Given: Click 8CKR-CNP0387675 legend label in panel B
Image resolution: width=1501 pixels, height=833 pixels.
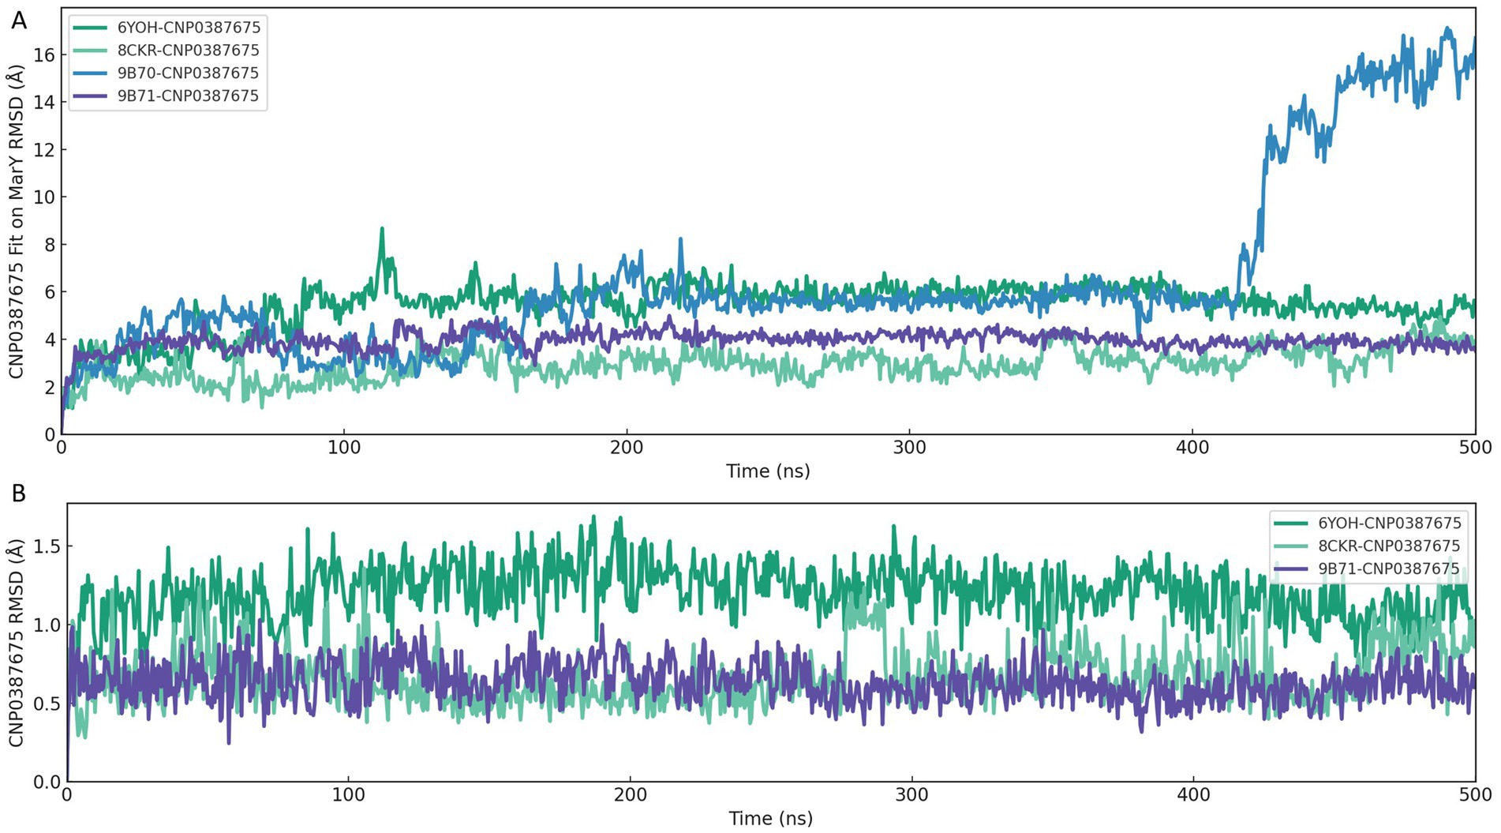Looking at the screenshot, I should click(x=1389, y=546).
